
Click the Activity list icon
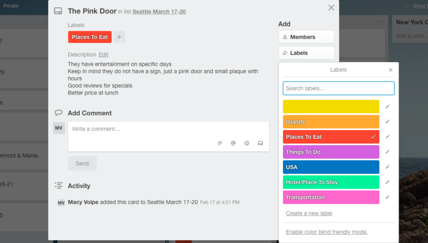(x=59, y=185)
